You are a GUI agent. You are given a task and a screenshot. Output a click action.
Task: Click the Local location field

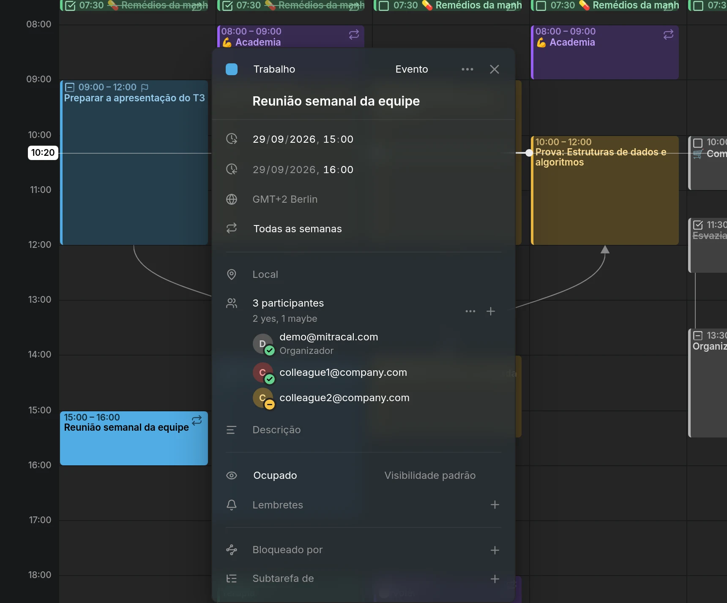[x=265, y=274]
